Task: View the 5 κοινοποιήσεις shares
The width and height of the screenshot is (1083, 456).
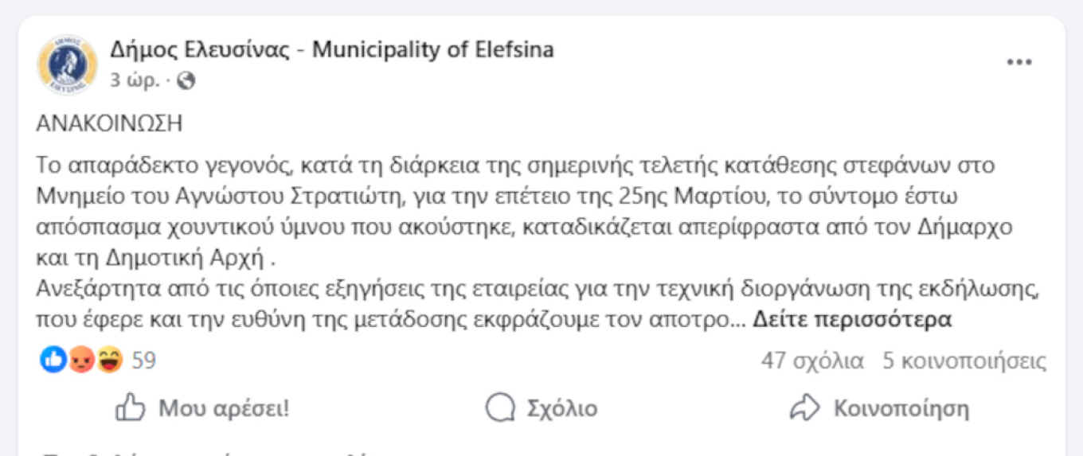Action: pyautogui.click(x=964, y=361)
